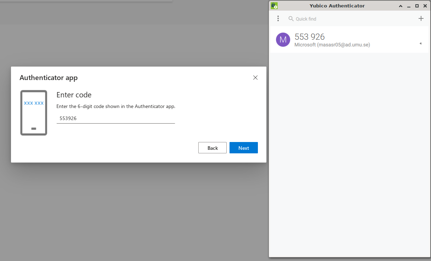Open the three-dot menu in Yubico Authenticator

pos(278,18)
